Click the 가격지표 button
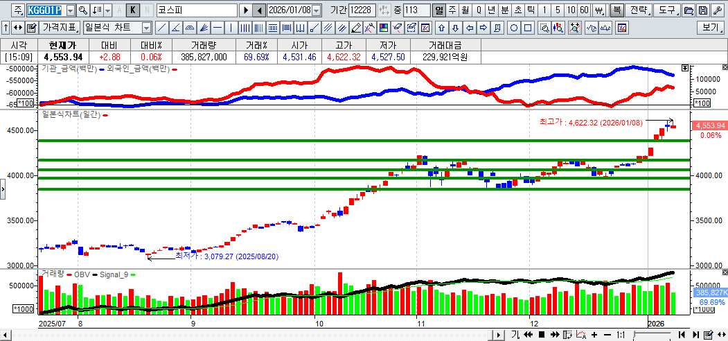The image size is (728, 341). [60, 28]
